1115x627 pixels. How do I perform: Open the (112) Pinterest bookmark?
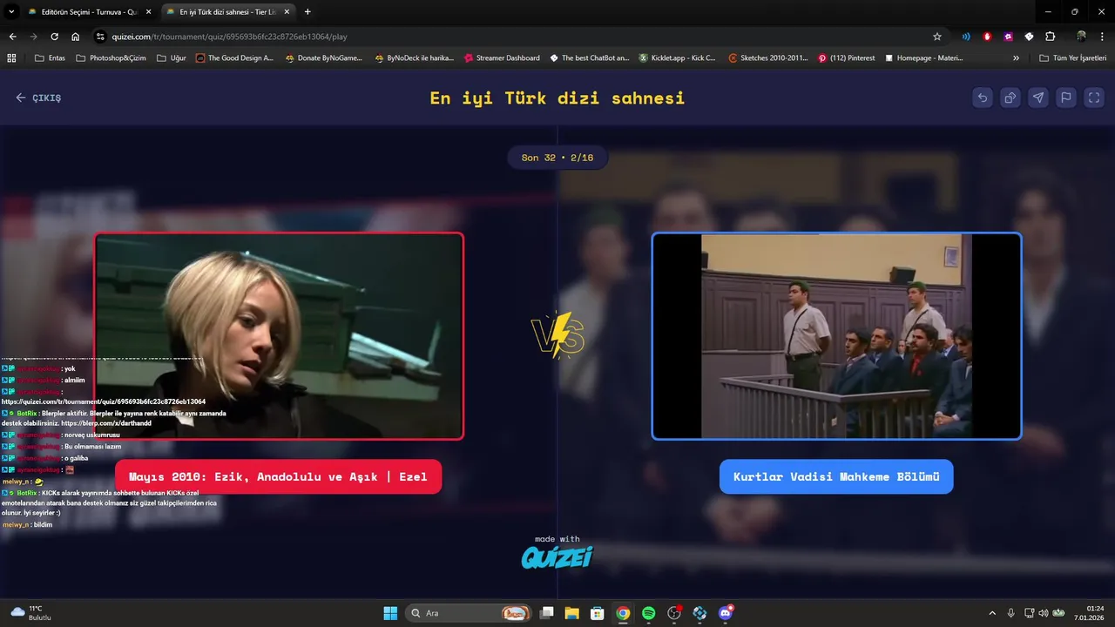click(x=847, y=58)
